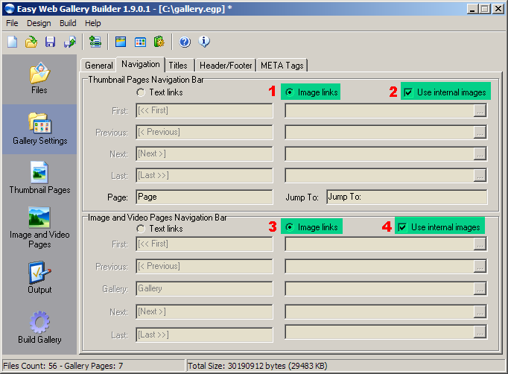Open a project using the folder toolbar icon

[x=31, y=42]
